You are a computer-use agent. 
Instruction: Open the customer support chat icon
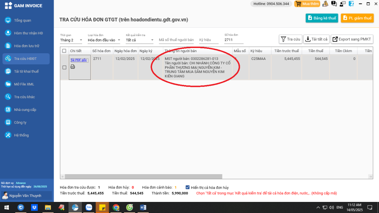click(343, 4)
